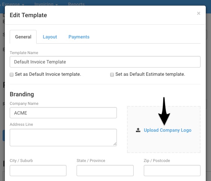Click the Upload Company Logo link
This screenshot has width=211, height=181.
168,130
